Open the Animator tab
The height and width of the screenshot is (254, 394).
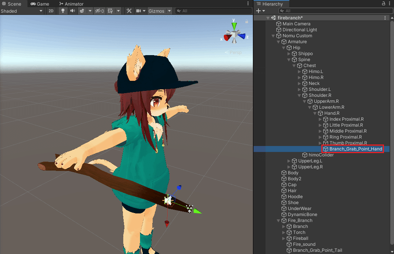pyautogui.click(x=72, y=4)
